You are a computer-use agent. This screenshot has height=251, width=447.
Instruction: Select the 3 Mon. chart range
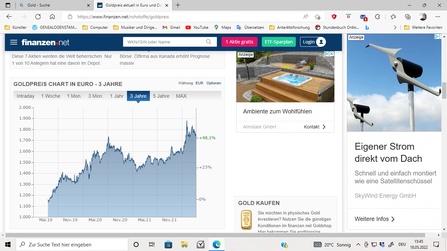pyautogui.click(x=96, y=96)
